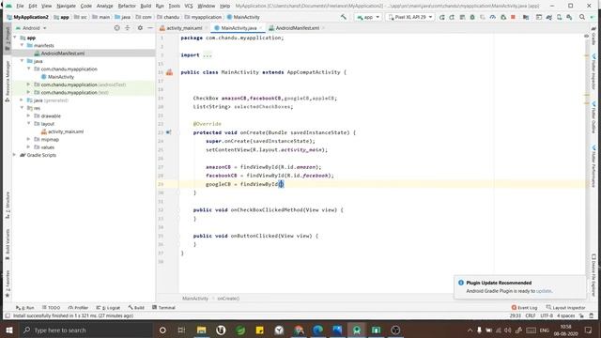Open Project panel settings gear
Viewport: 601px width, 338px height.
pos(140,28)
